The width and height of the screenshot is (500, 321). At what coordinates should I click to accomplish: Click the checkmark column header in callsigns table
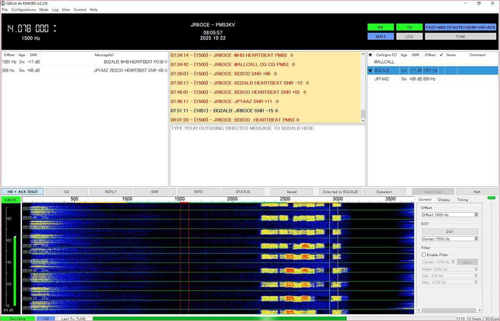tap(441, 55)
